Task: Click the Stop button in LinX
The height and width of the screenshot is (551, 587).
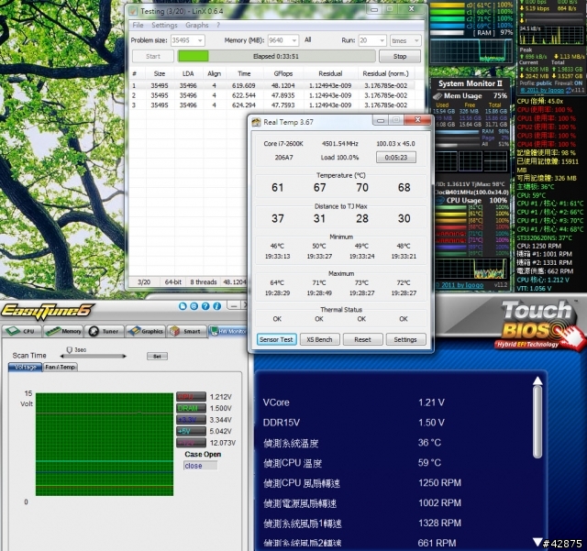Action: click(x=400, y=57)
